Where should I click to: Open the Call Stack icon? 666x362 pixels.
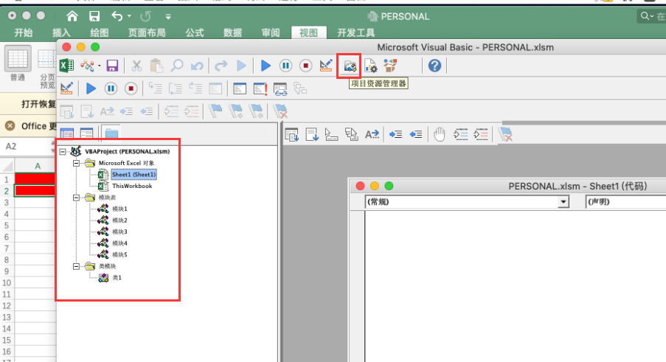click(x=300, y=88)
